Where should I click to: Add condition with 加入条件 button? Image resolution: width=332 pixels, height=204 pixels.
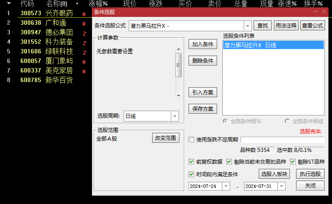click(203, 44)
